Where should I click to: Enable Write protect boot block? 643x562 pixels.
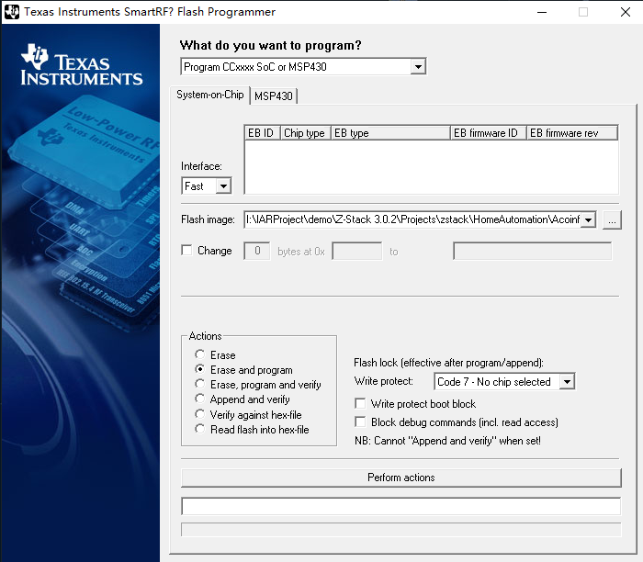coord(361,404)
